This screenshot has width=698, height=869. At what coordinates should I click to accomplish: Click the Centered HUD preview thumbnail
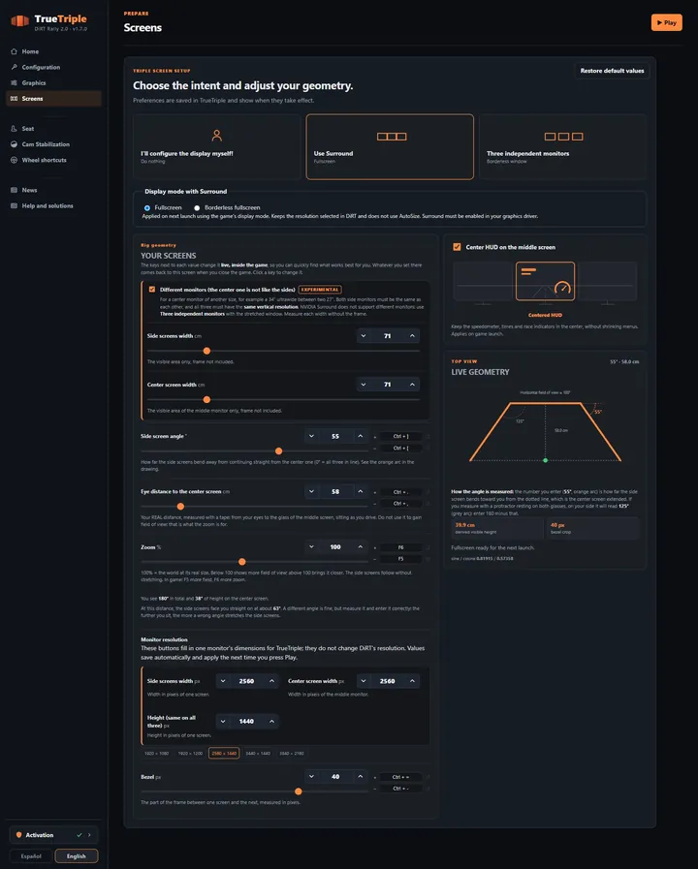pos(545,282)
